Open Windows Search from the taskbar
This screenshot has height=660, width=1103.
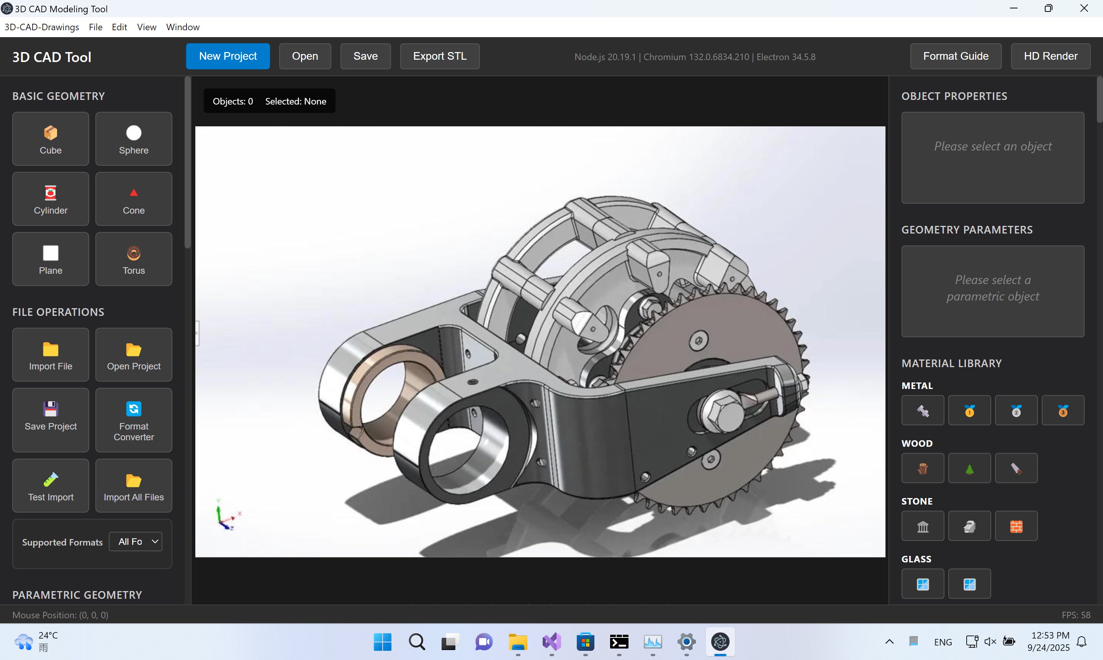pos(417,642)
